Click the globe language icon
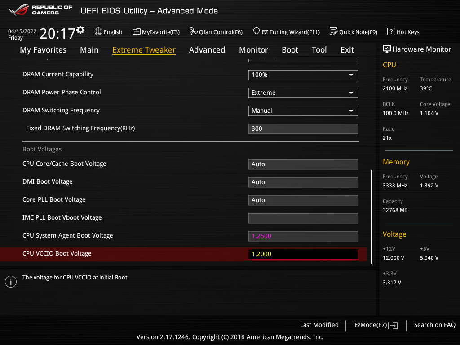460x345 pixels. tap(98, 32)
